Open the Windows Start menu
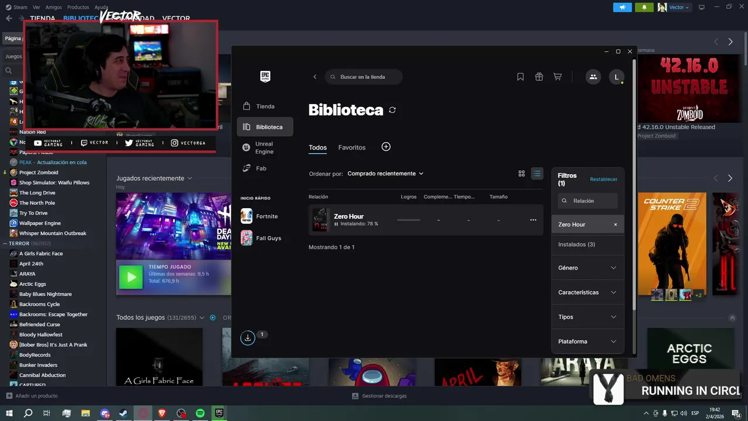This screenshot has height=421, width=748. 9,413
